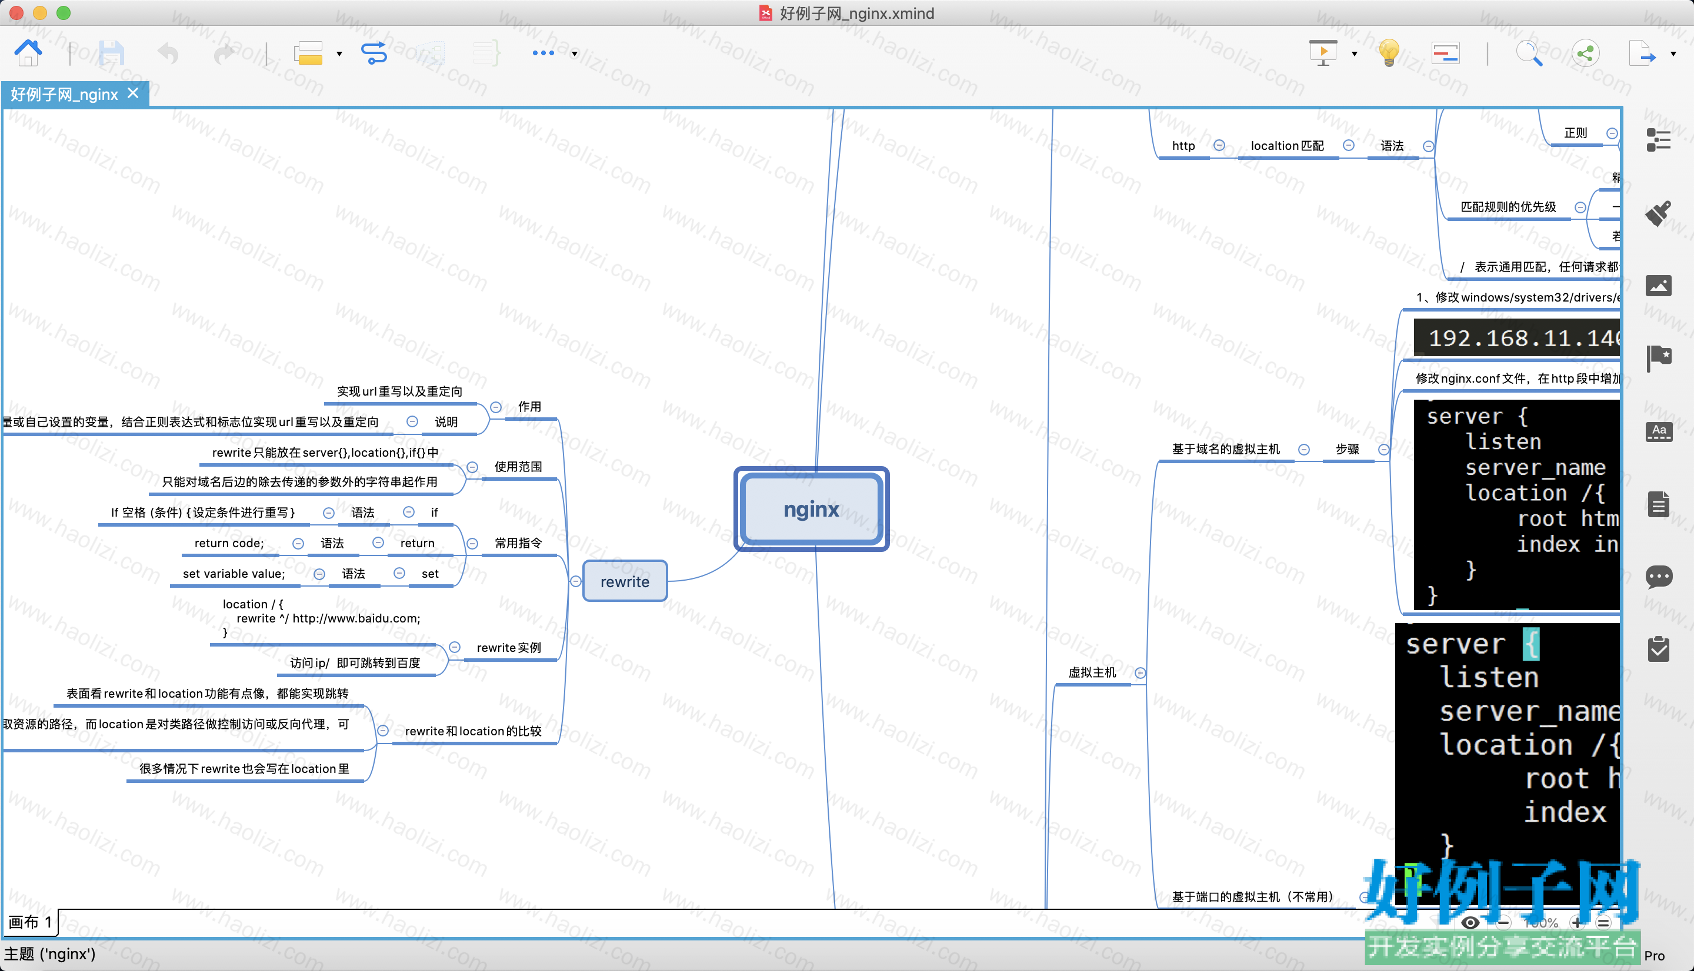This screenshot has height=971, width=1694.
Task: Collapse the 基于域名的虚拟主机 topic
Action: (1303, 450)
